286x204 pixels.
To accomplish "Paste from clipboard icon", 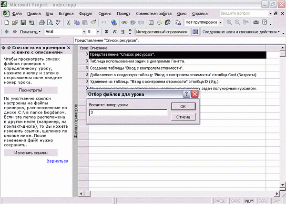I will (85, 22).
